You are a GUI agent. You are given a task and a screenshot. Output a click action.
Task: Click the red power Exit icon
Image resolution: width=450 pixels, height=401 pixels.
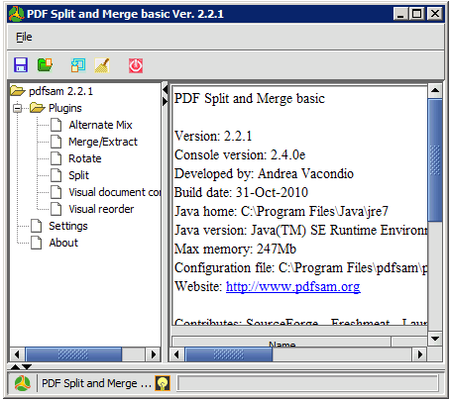tap(136, 65)
